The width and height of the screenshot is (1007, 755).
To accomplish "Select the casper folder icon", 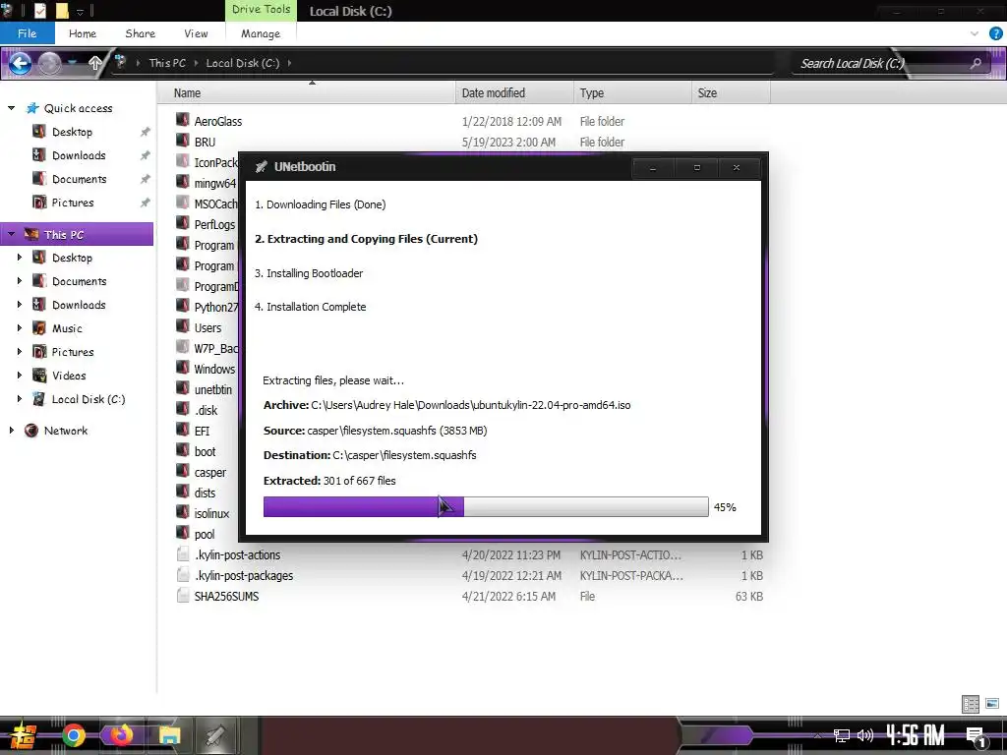I will (x=183, y=471).
